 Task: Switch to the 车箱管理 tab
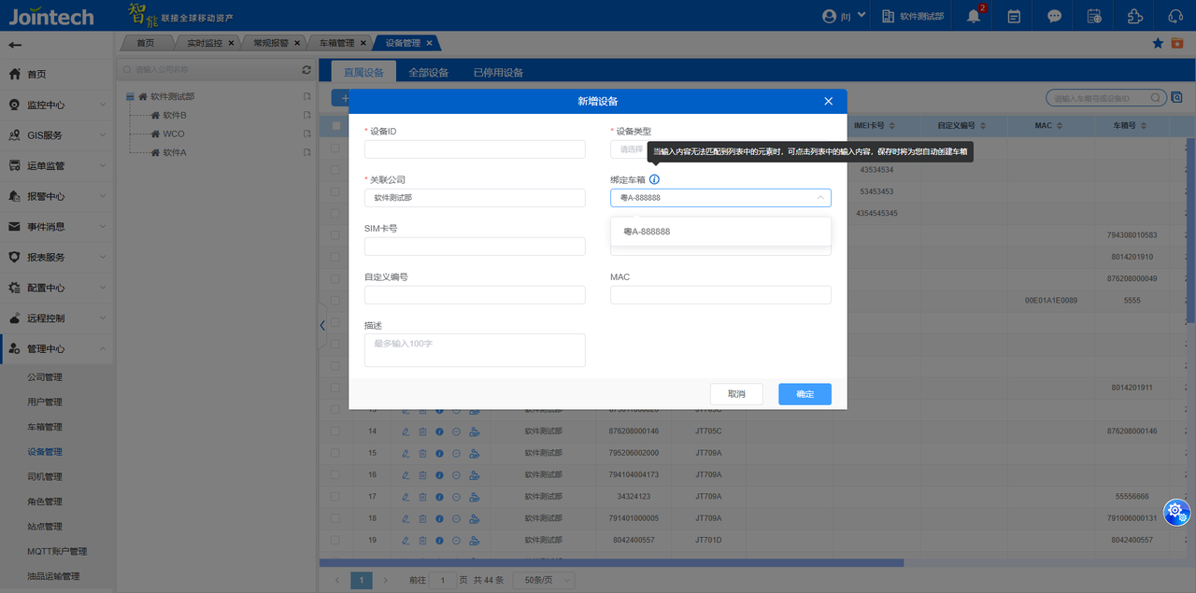(336, 43)
